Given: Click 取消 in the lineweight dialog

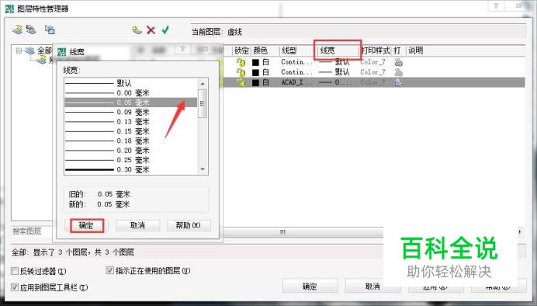Looking at the screenshot, I should (137, 225).
